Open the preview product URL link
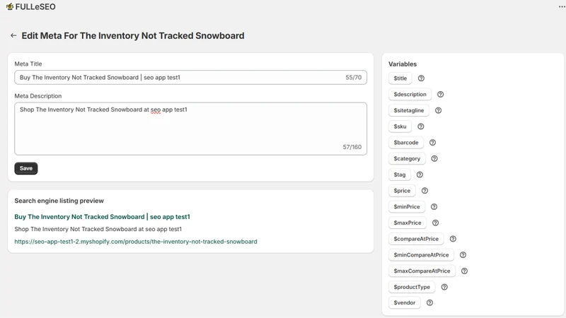This screenshot has height=318, width=566. tap(136, 242)
